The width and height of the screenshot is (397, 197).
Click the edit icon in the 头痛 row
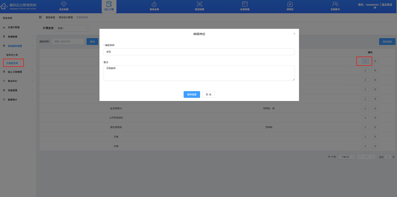365,146
